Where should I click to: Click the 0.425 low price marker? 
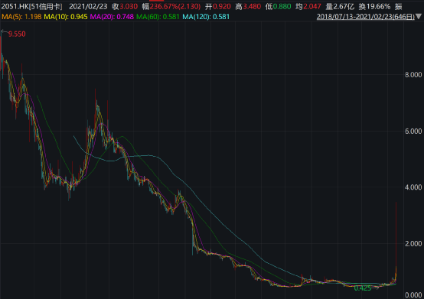[x=363, y=288]
